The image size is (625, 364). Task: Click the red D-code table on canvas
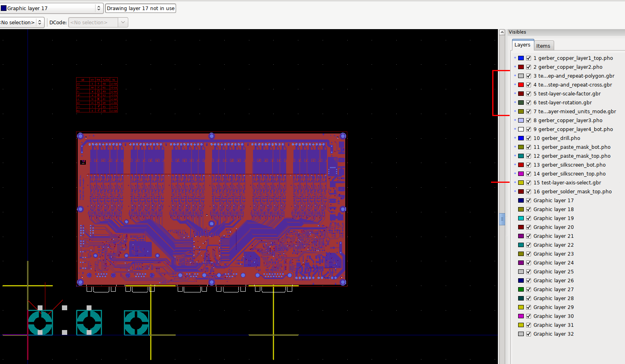click(x=97, y=95)
